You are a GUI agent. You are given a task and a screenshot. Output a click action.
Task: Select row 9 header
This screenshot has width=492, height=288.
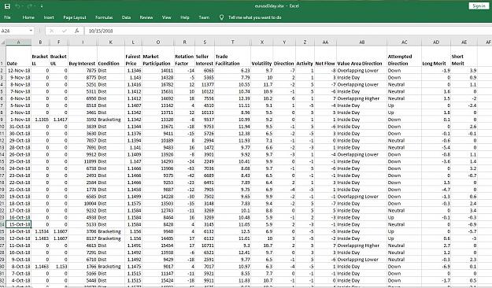[x=2, y=120]
